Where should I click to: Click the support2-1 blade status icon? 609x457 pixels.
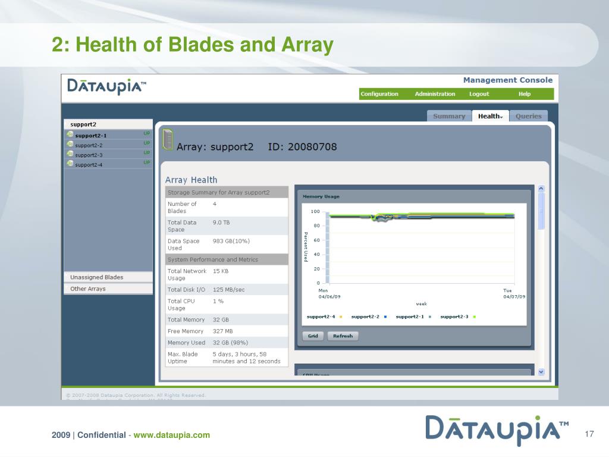coord(70,134)
